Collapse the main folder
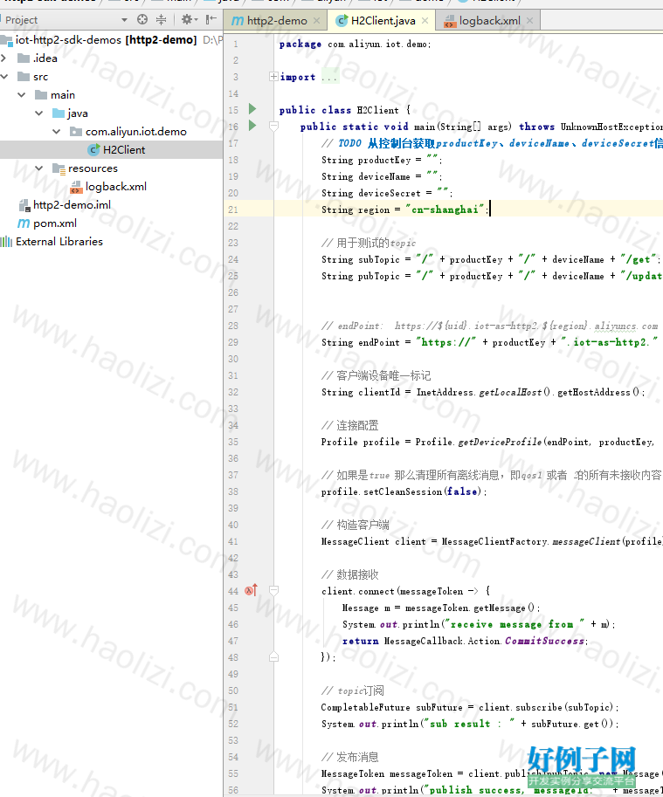 (22, 95)
